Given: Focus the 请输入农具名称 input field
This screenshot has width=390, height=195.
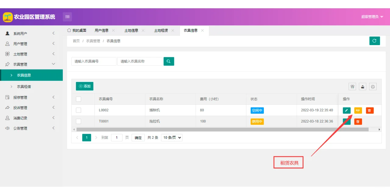Looking at the screenshot, I should point(140,61).
